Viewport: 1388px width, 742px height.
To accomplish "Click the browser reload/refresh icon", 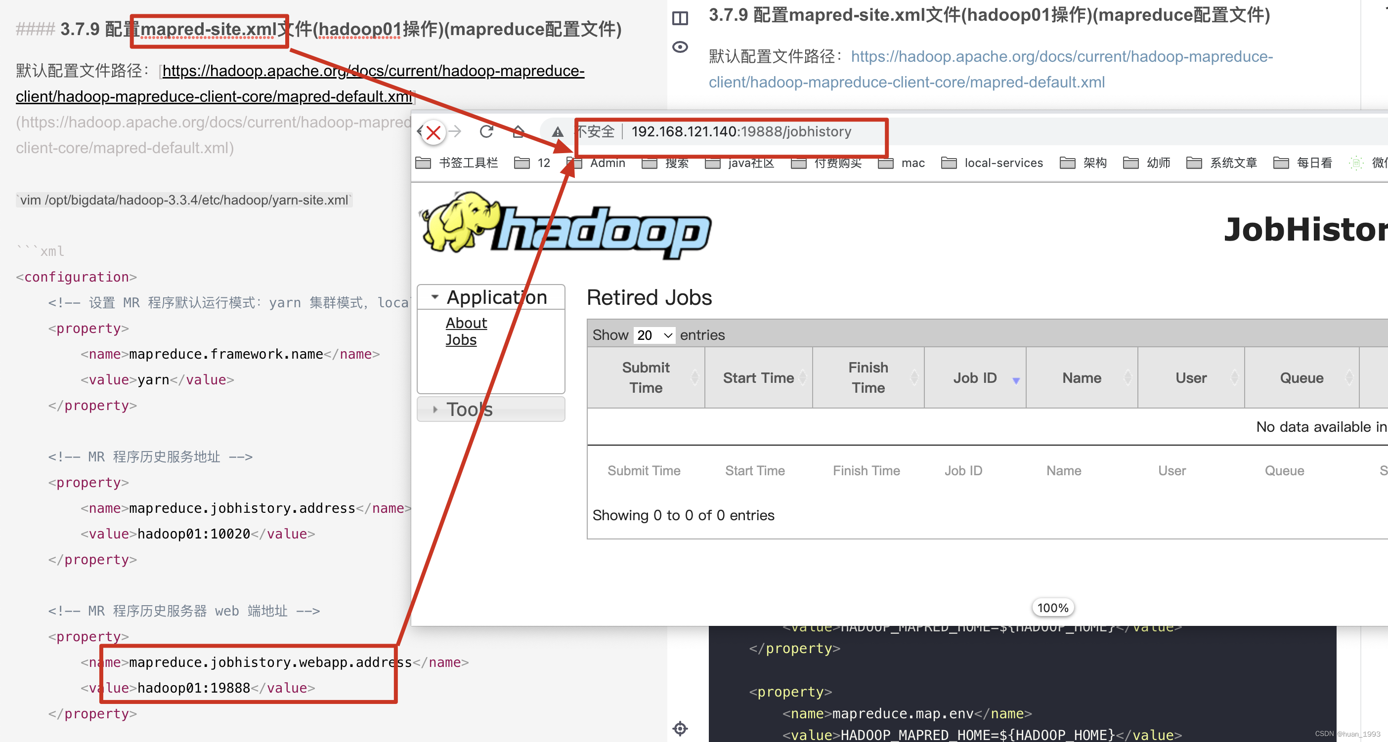I will (x=485, y=131).
